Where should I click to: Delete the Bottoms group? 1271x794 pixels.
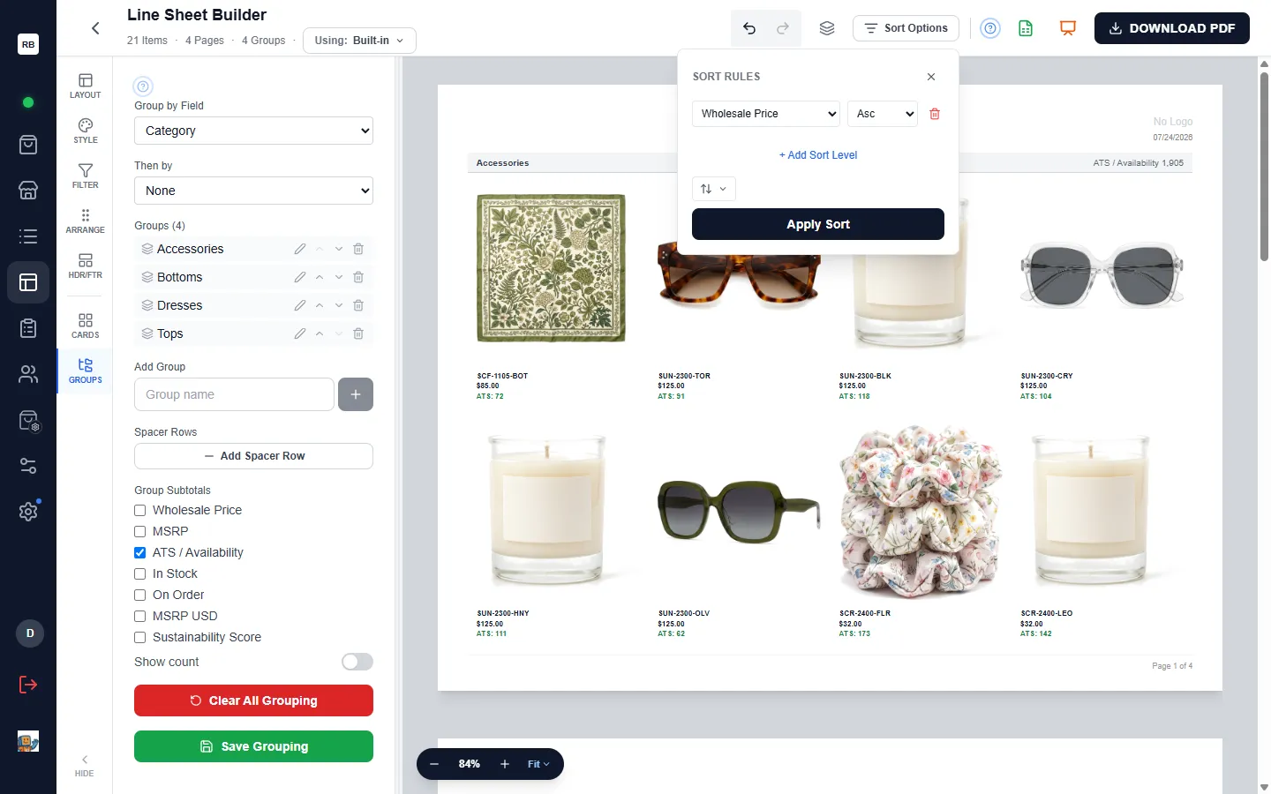[x=358, y=277]
